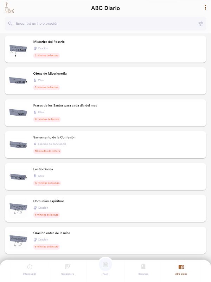
Task: Click the '30 minutos de lectura' badge
Action: (47, 151)
